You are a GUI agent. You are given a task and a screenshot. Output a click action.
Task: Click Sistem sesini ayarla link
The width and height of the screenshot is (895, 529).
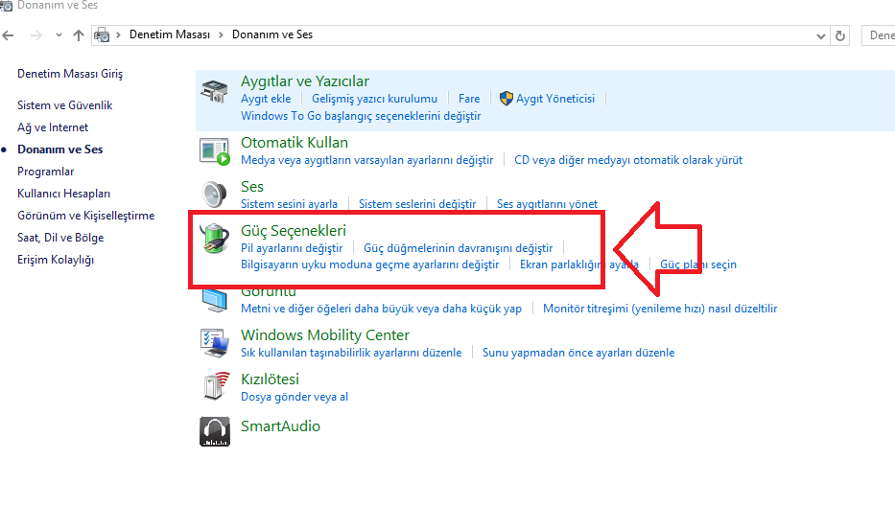289,204
